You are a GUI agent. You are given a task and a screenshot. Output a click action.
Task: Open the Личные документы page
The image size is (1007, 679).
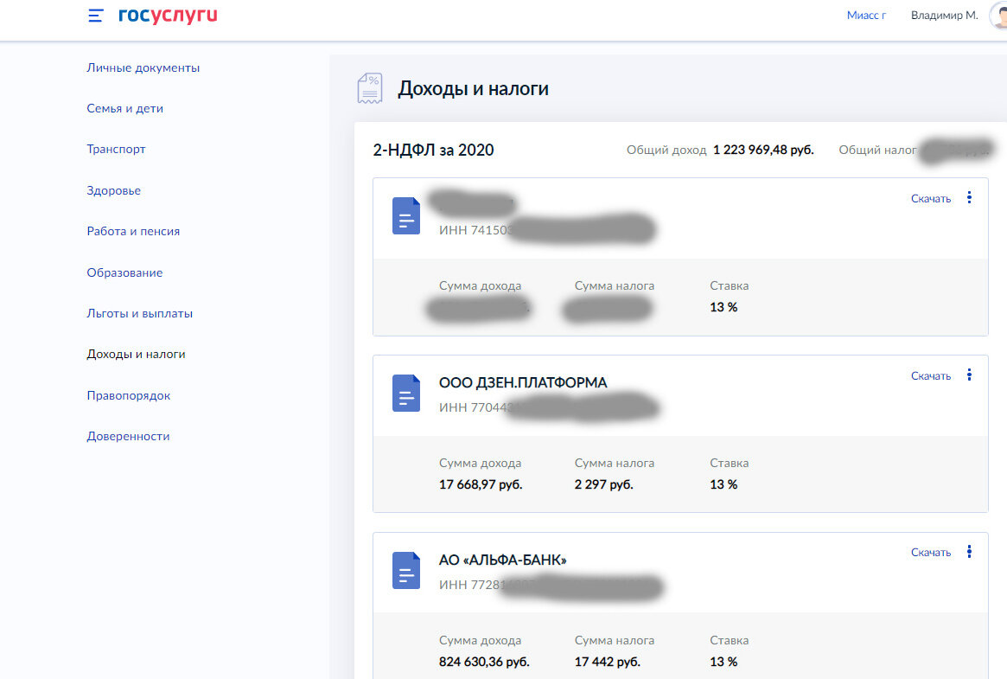coord(143,67)
